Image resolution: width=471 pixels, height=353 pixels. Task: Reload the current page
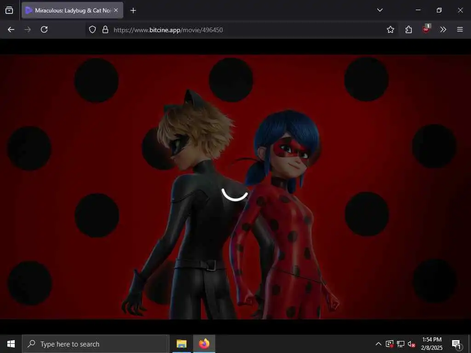[44, 29]
